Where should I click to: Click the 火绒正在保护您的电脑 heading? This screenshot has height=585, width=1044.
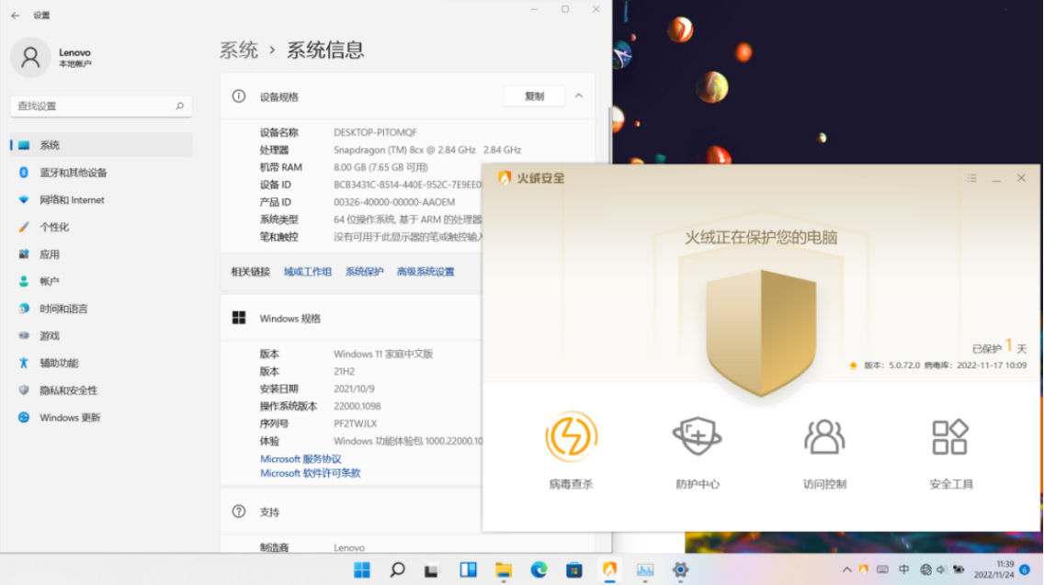(761, 238)
